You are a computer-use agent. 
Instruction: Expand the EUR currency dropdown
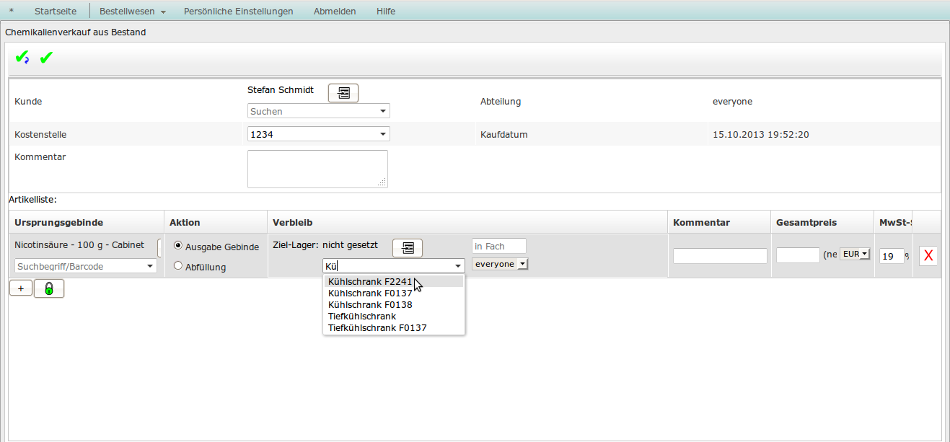coord(856,254)
